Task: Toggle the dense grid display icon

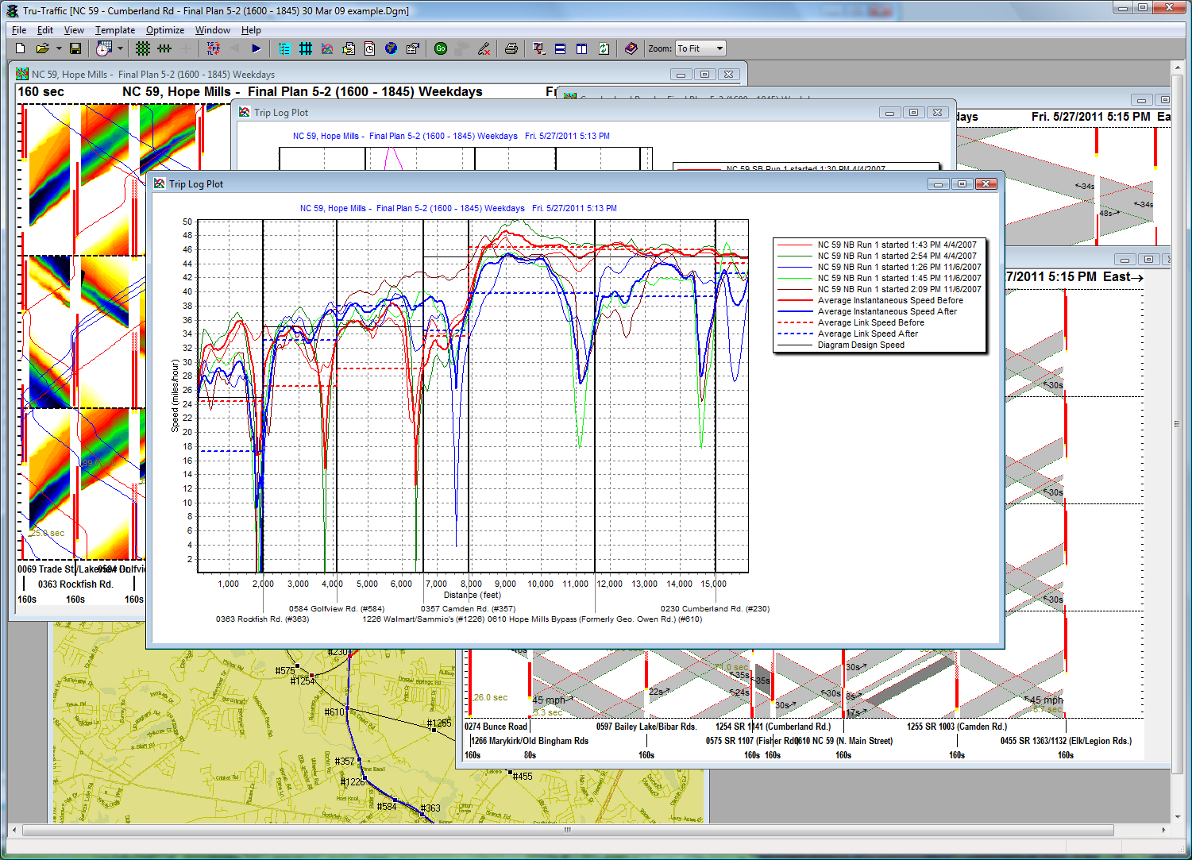Action: (143, 48)
